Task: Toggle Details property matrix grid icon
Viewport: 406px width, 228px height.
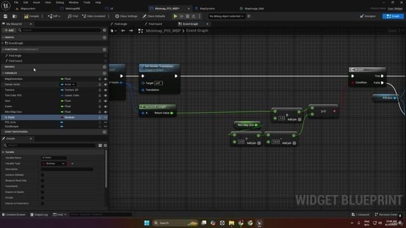Action: tap(100, 146)
